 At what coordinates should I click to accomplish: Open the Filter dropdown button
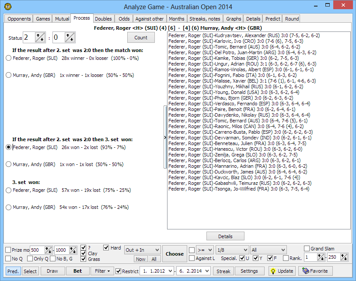tap(102, 271)
